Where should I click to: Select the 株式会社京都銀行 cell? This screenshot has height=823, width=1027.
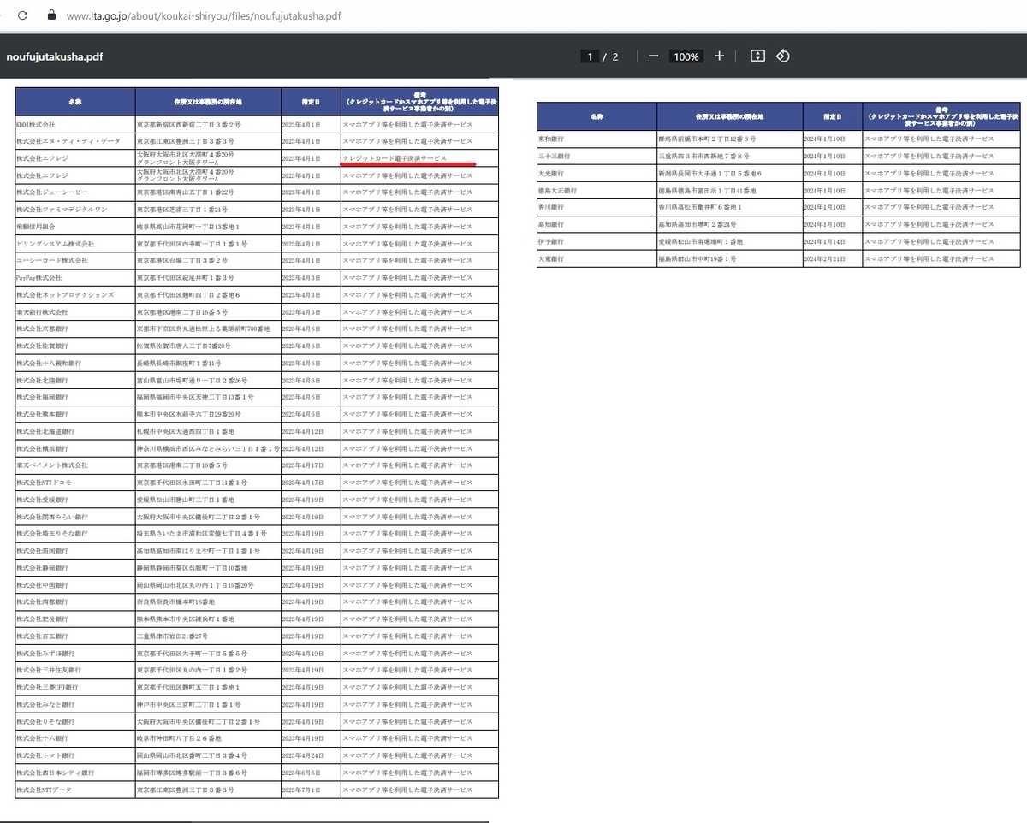pyautogui.click(x=75, y=329)
